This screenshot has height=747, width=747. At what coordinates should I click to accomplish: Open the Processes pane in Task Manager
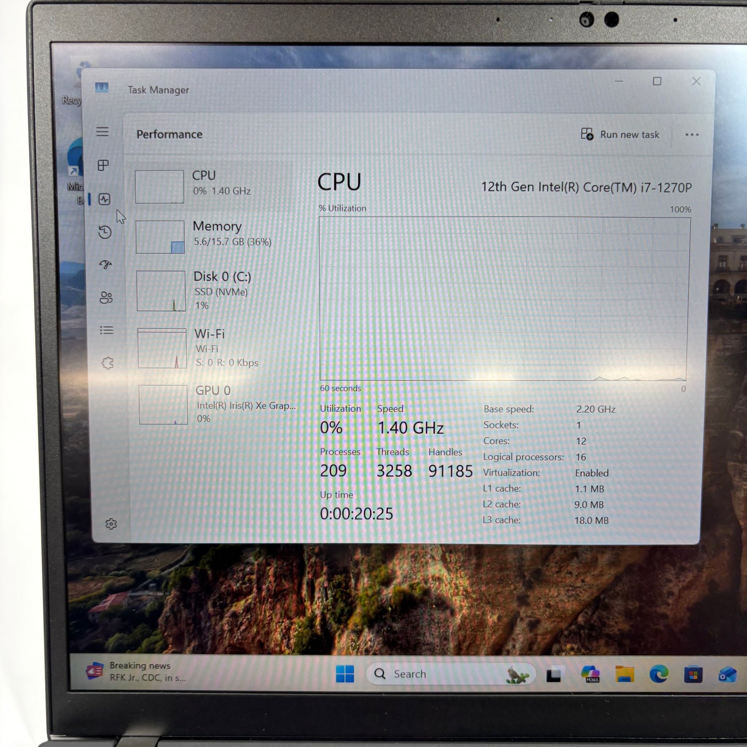[x=103, y=165]
